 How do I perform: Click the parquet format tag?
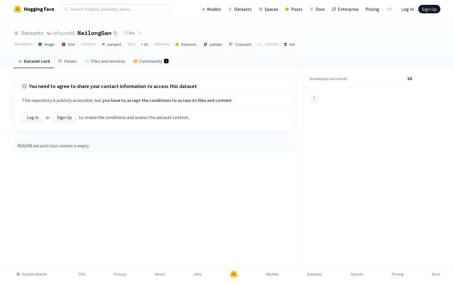(111, 44)
